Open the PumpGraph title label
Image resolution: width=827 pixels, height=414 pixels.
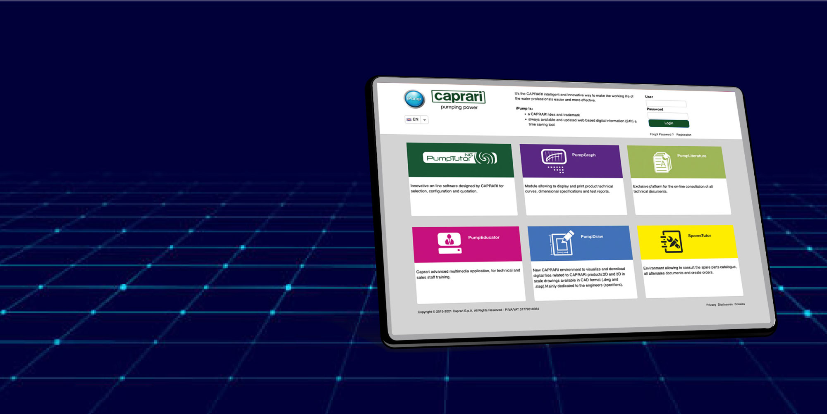point(584,155)
